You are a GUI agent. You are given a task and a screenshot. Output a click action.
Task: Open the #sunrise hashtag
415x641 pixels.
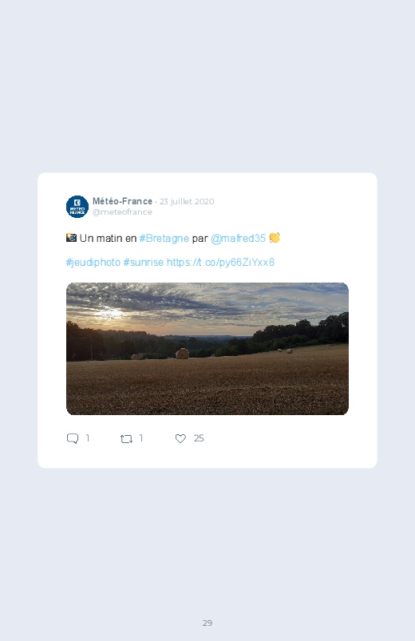click(143, 263)
